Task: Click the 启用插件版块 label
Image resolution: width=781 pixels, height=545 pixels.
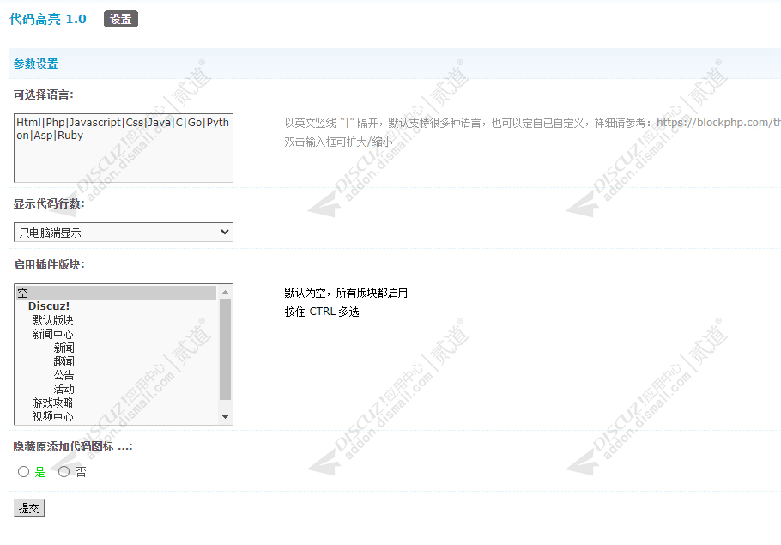Action: [x=49, y=264]
